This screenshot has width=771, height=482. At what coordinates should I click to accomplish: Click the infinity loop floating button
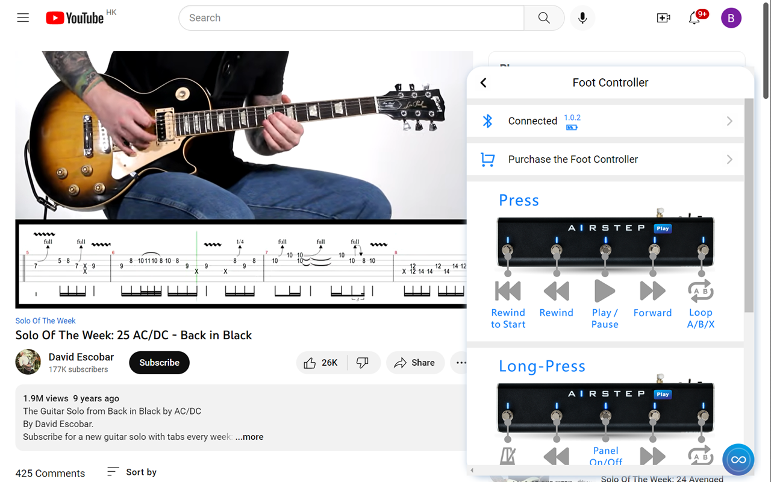click(x=738, y=459)
